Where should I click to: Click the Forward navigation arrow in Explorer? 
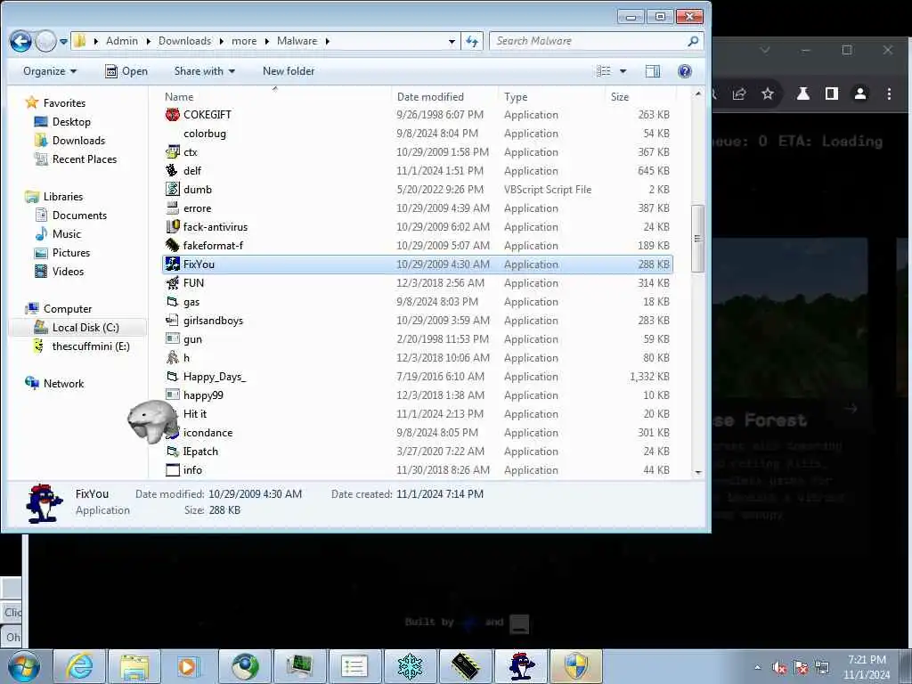pos(45,41)
